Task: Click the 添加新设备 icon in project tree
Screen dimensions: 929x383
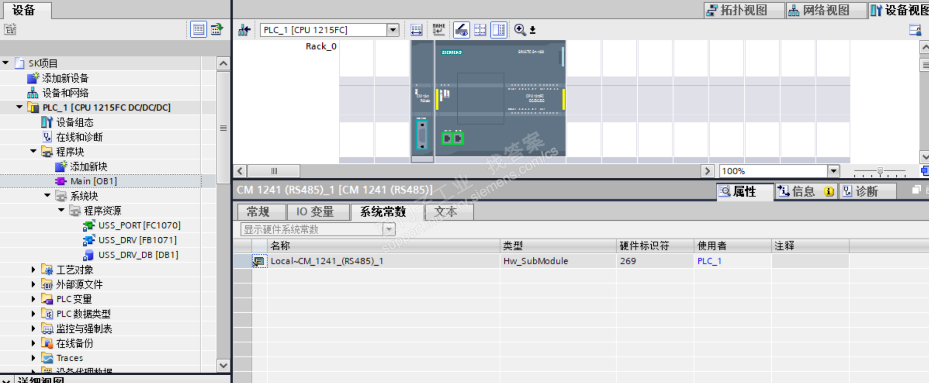Action: [33, 78]
